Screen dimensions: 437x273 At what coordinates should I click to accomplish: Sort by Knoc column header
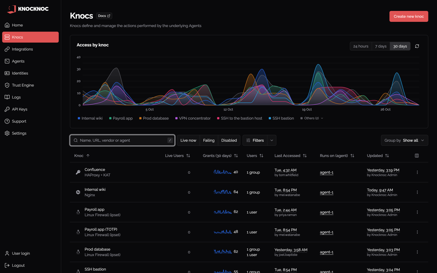(x=82, y=155)
